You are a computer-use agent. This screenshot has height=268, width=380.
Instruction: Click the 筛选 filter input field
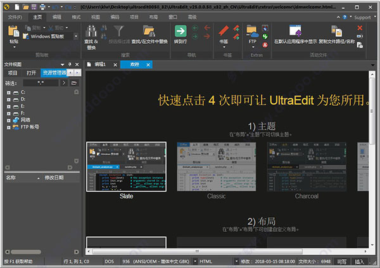(41, 83)
